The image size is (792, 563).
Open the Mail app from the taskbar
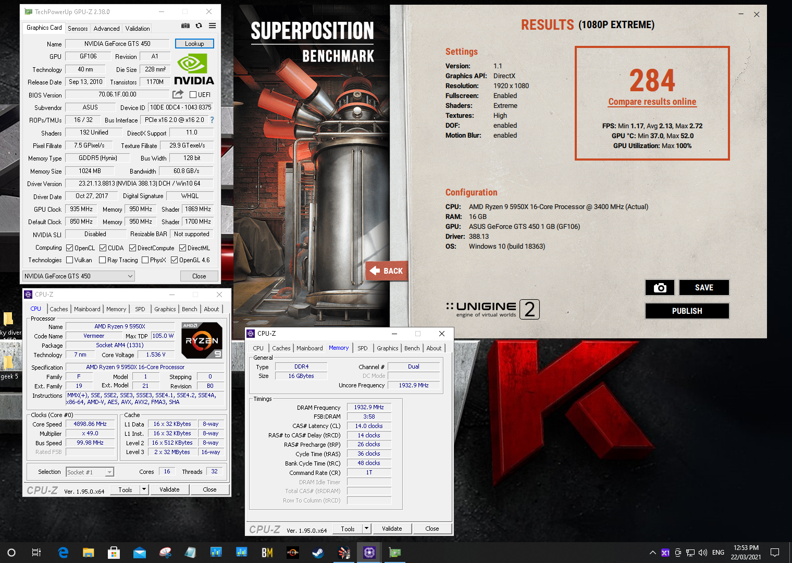click(x=140, y=553)
